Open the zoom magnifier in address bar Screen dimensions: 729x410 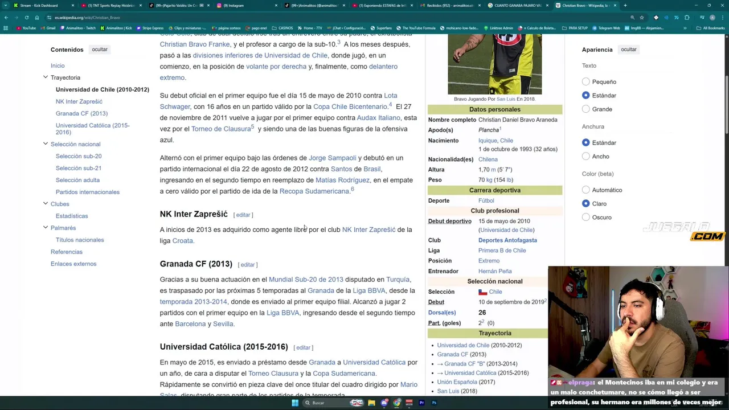632,18
